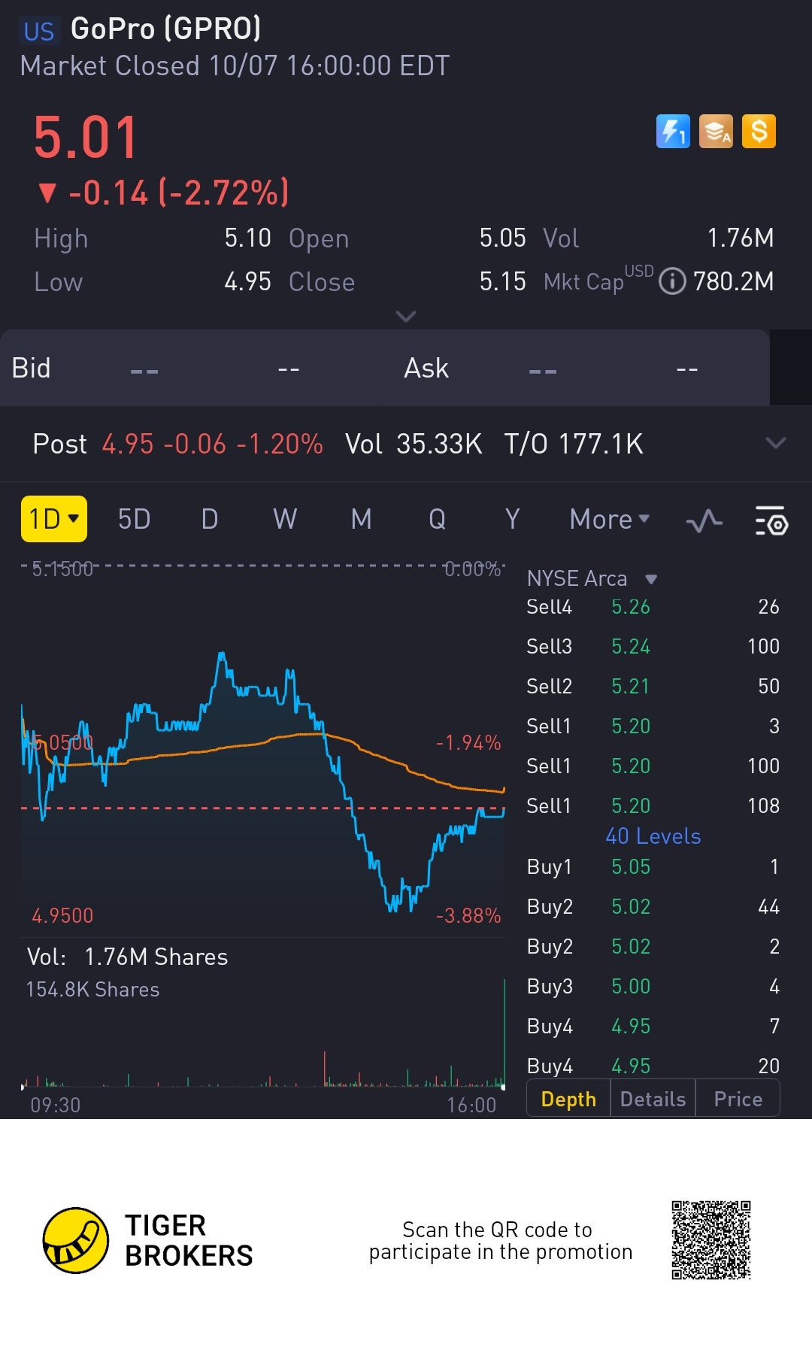The width and height of the screenshot is (812, 1362).
Task: Open the Price tab
Action: (x=738, y=1099)
